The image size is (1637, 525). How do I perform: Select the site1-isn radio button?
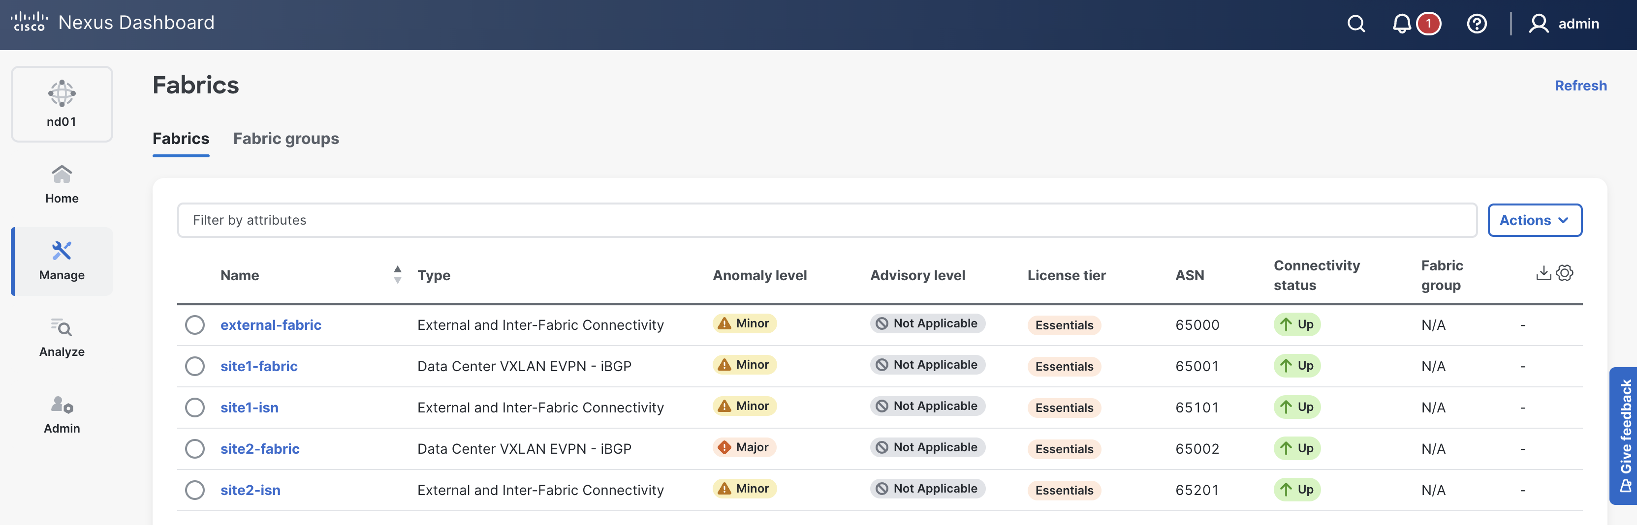[x=195, y=408]
